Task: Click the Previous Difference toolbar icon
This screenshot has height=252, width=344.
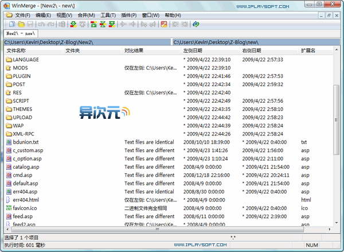Action: [83, 24]
